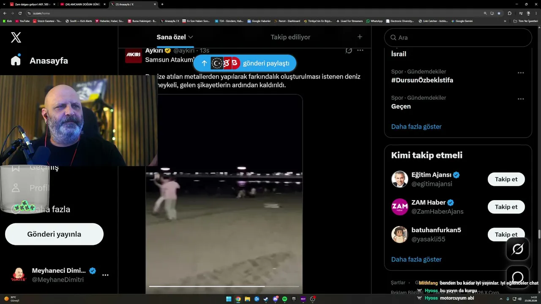541x304 pixels.
Task: Open options for #DursunÖzbekİstifa trend
Action: 521,73
